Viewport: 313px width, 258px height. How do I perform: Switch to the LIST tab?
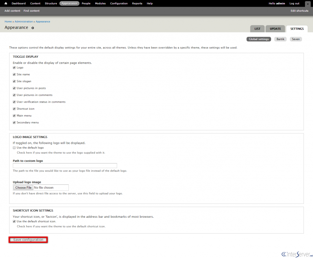(257, 29)
